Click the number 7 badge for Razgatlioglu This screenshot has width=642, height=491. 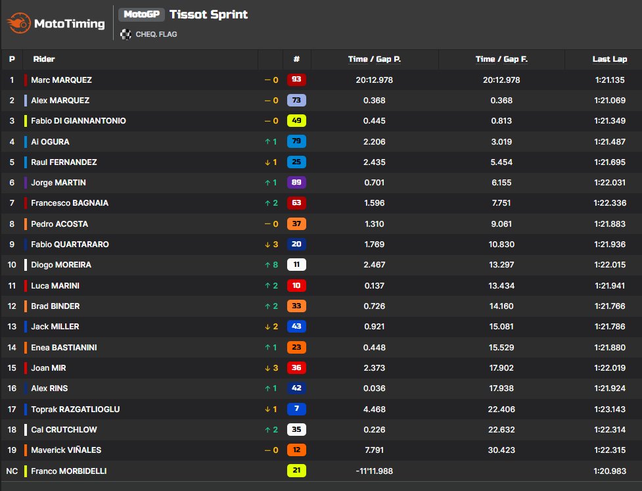(x=296, y=409)
